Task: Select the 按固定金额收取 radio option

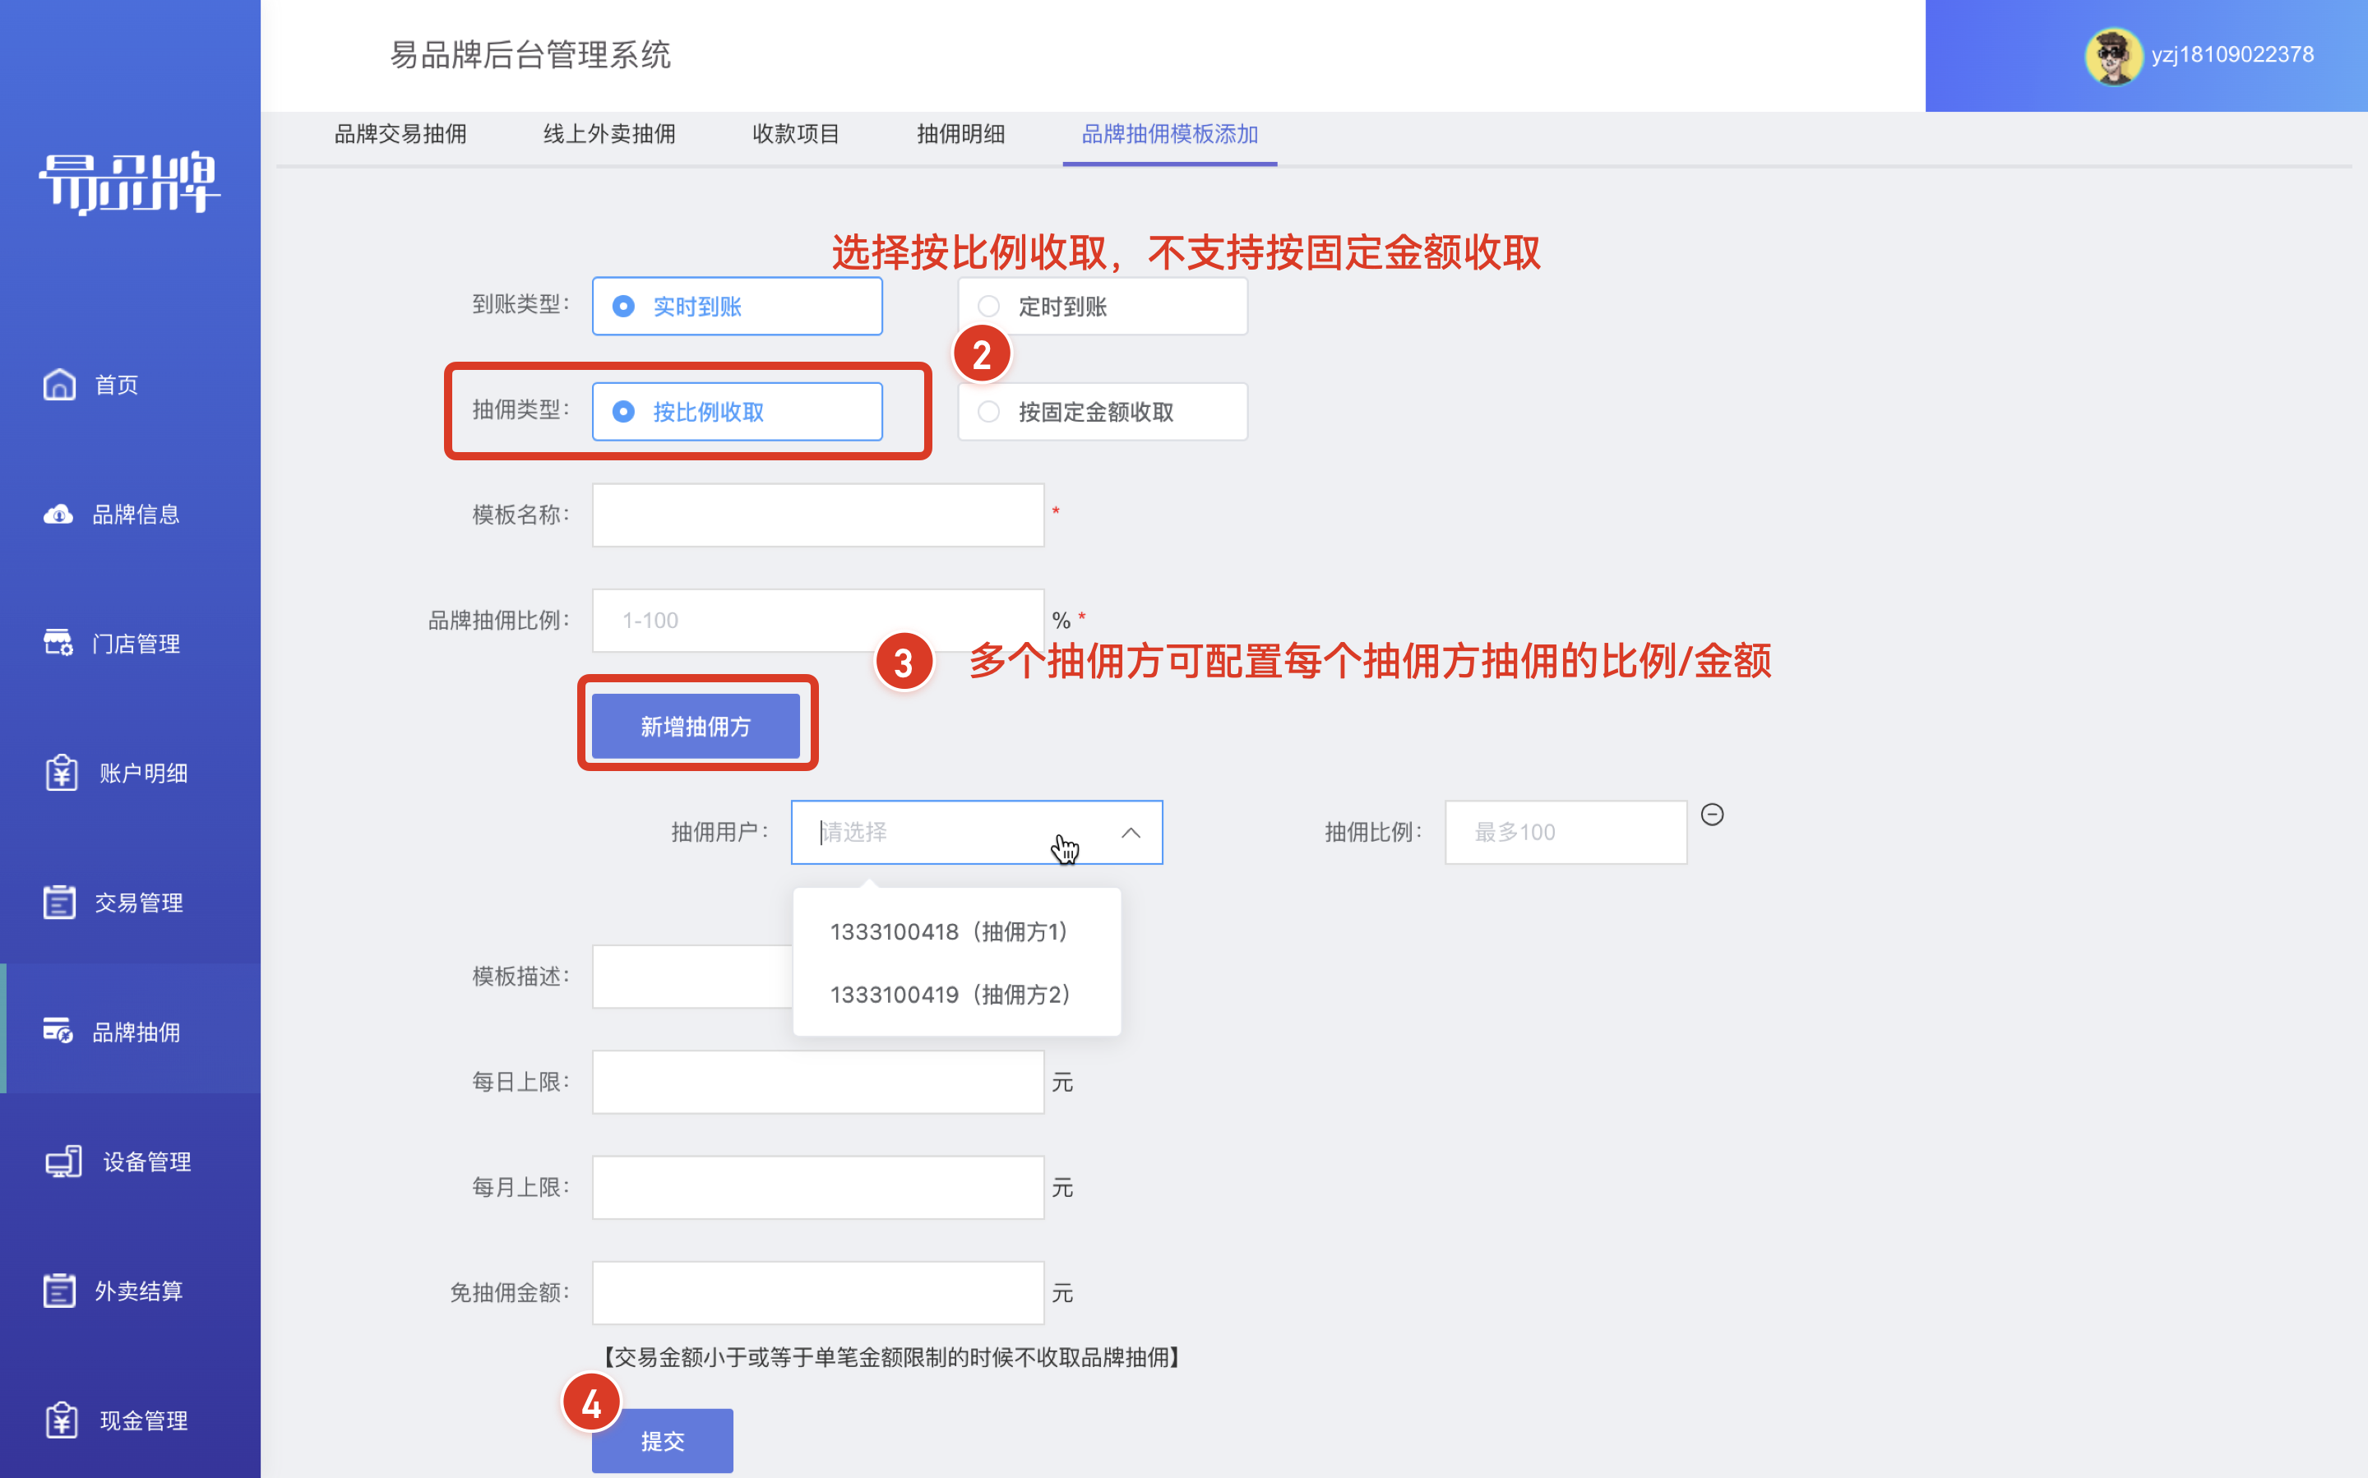Action: tap(1102, 412)
